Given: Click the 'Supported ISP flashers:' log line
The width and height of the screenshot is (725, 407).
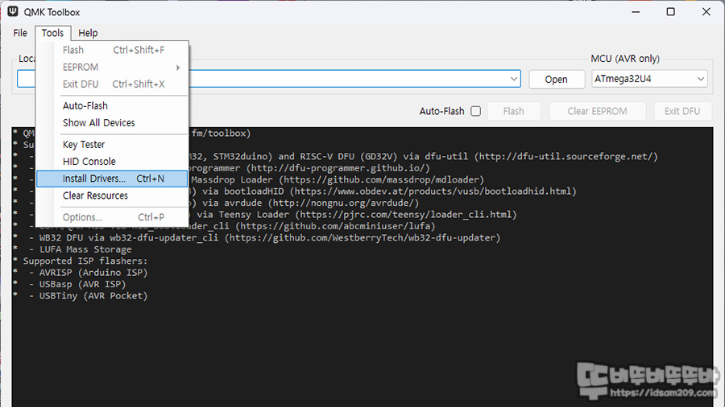Looking at the screenshot, I should pyautogui.click(x=85, y=261).
